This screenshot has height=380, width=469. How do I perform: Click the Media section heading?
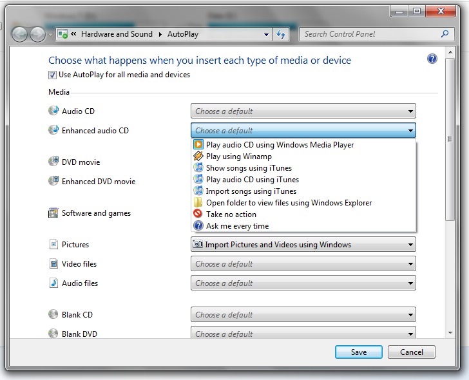59,92
